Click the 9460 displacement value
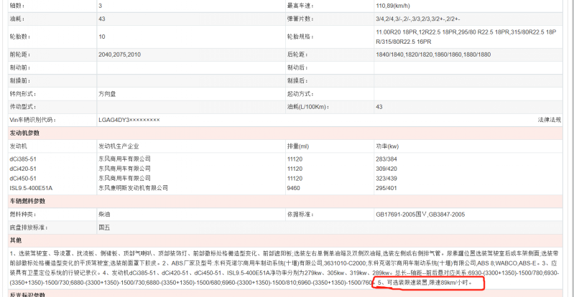Screen dimensions: 574x297 point(293,188)
